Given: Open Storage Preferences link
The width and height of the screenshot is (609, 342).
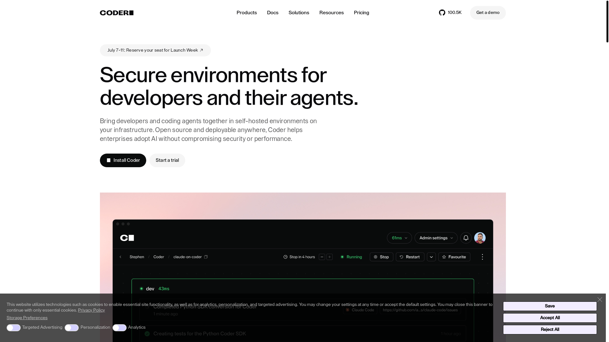Looking at the screenshot, I should click(x=27, y=318).
